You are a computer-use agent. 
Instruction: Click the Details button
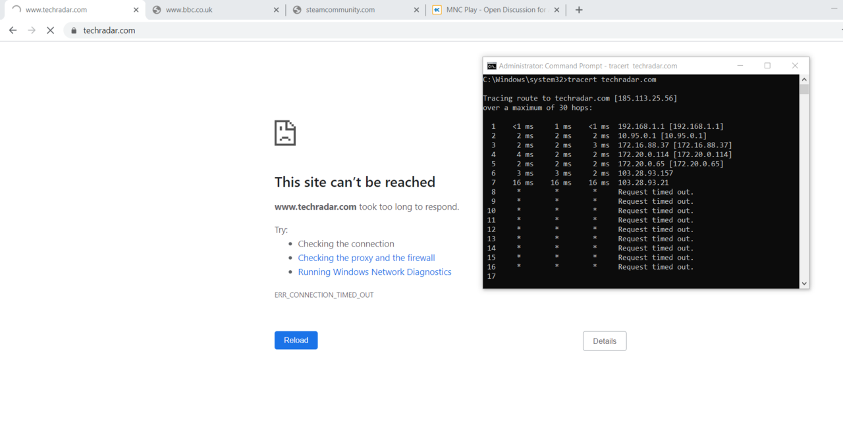tap(605, 341)
